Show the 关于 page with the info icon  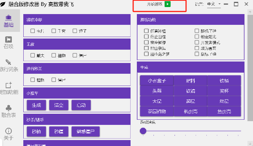click(9, 134)
